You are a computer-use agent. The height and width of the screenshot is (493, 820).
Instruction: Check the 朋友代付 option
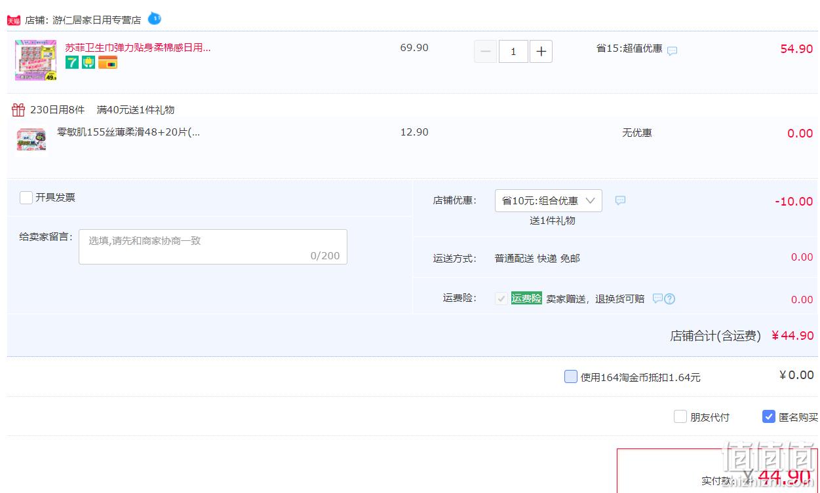coord(680,416)
